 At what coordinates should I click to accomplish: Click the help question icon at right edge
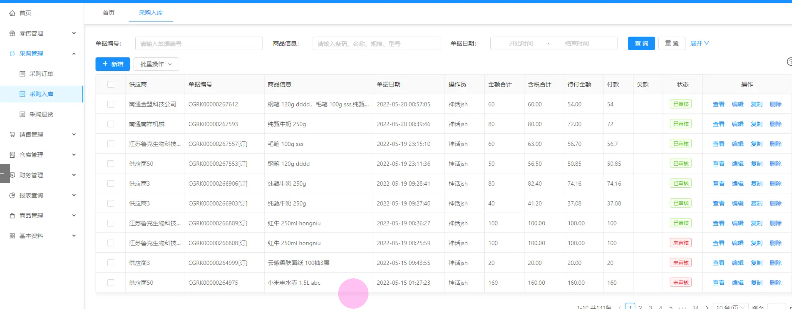click(x=789, y=62)
